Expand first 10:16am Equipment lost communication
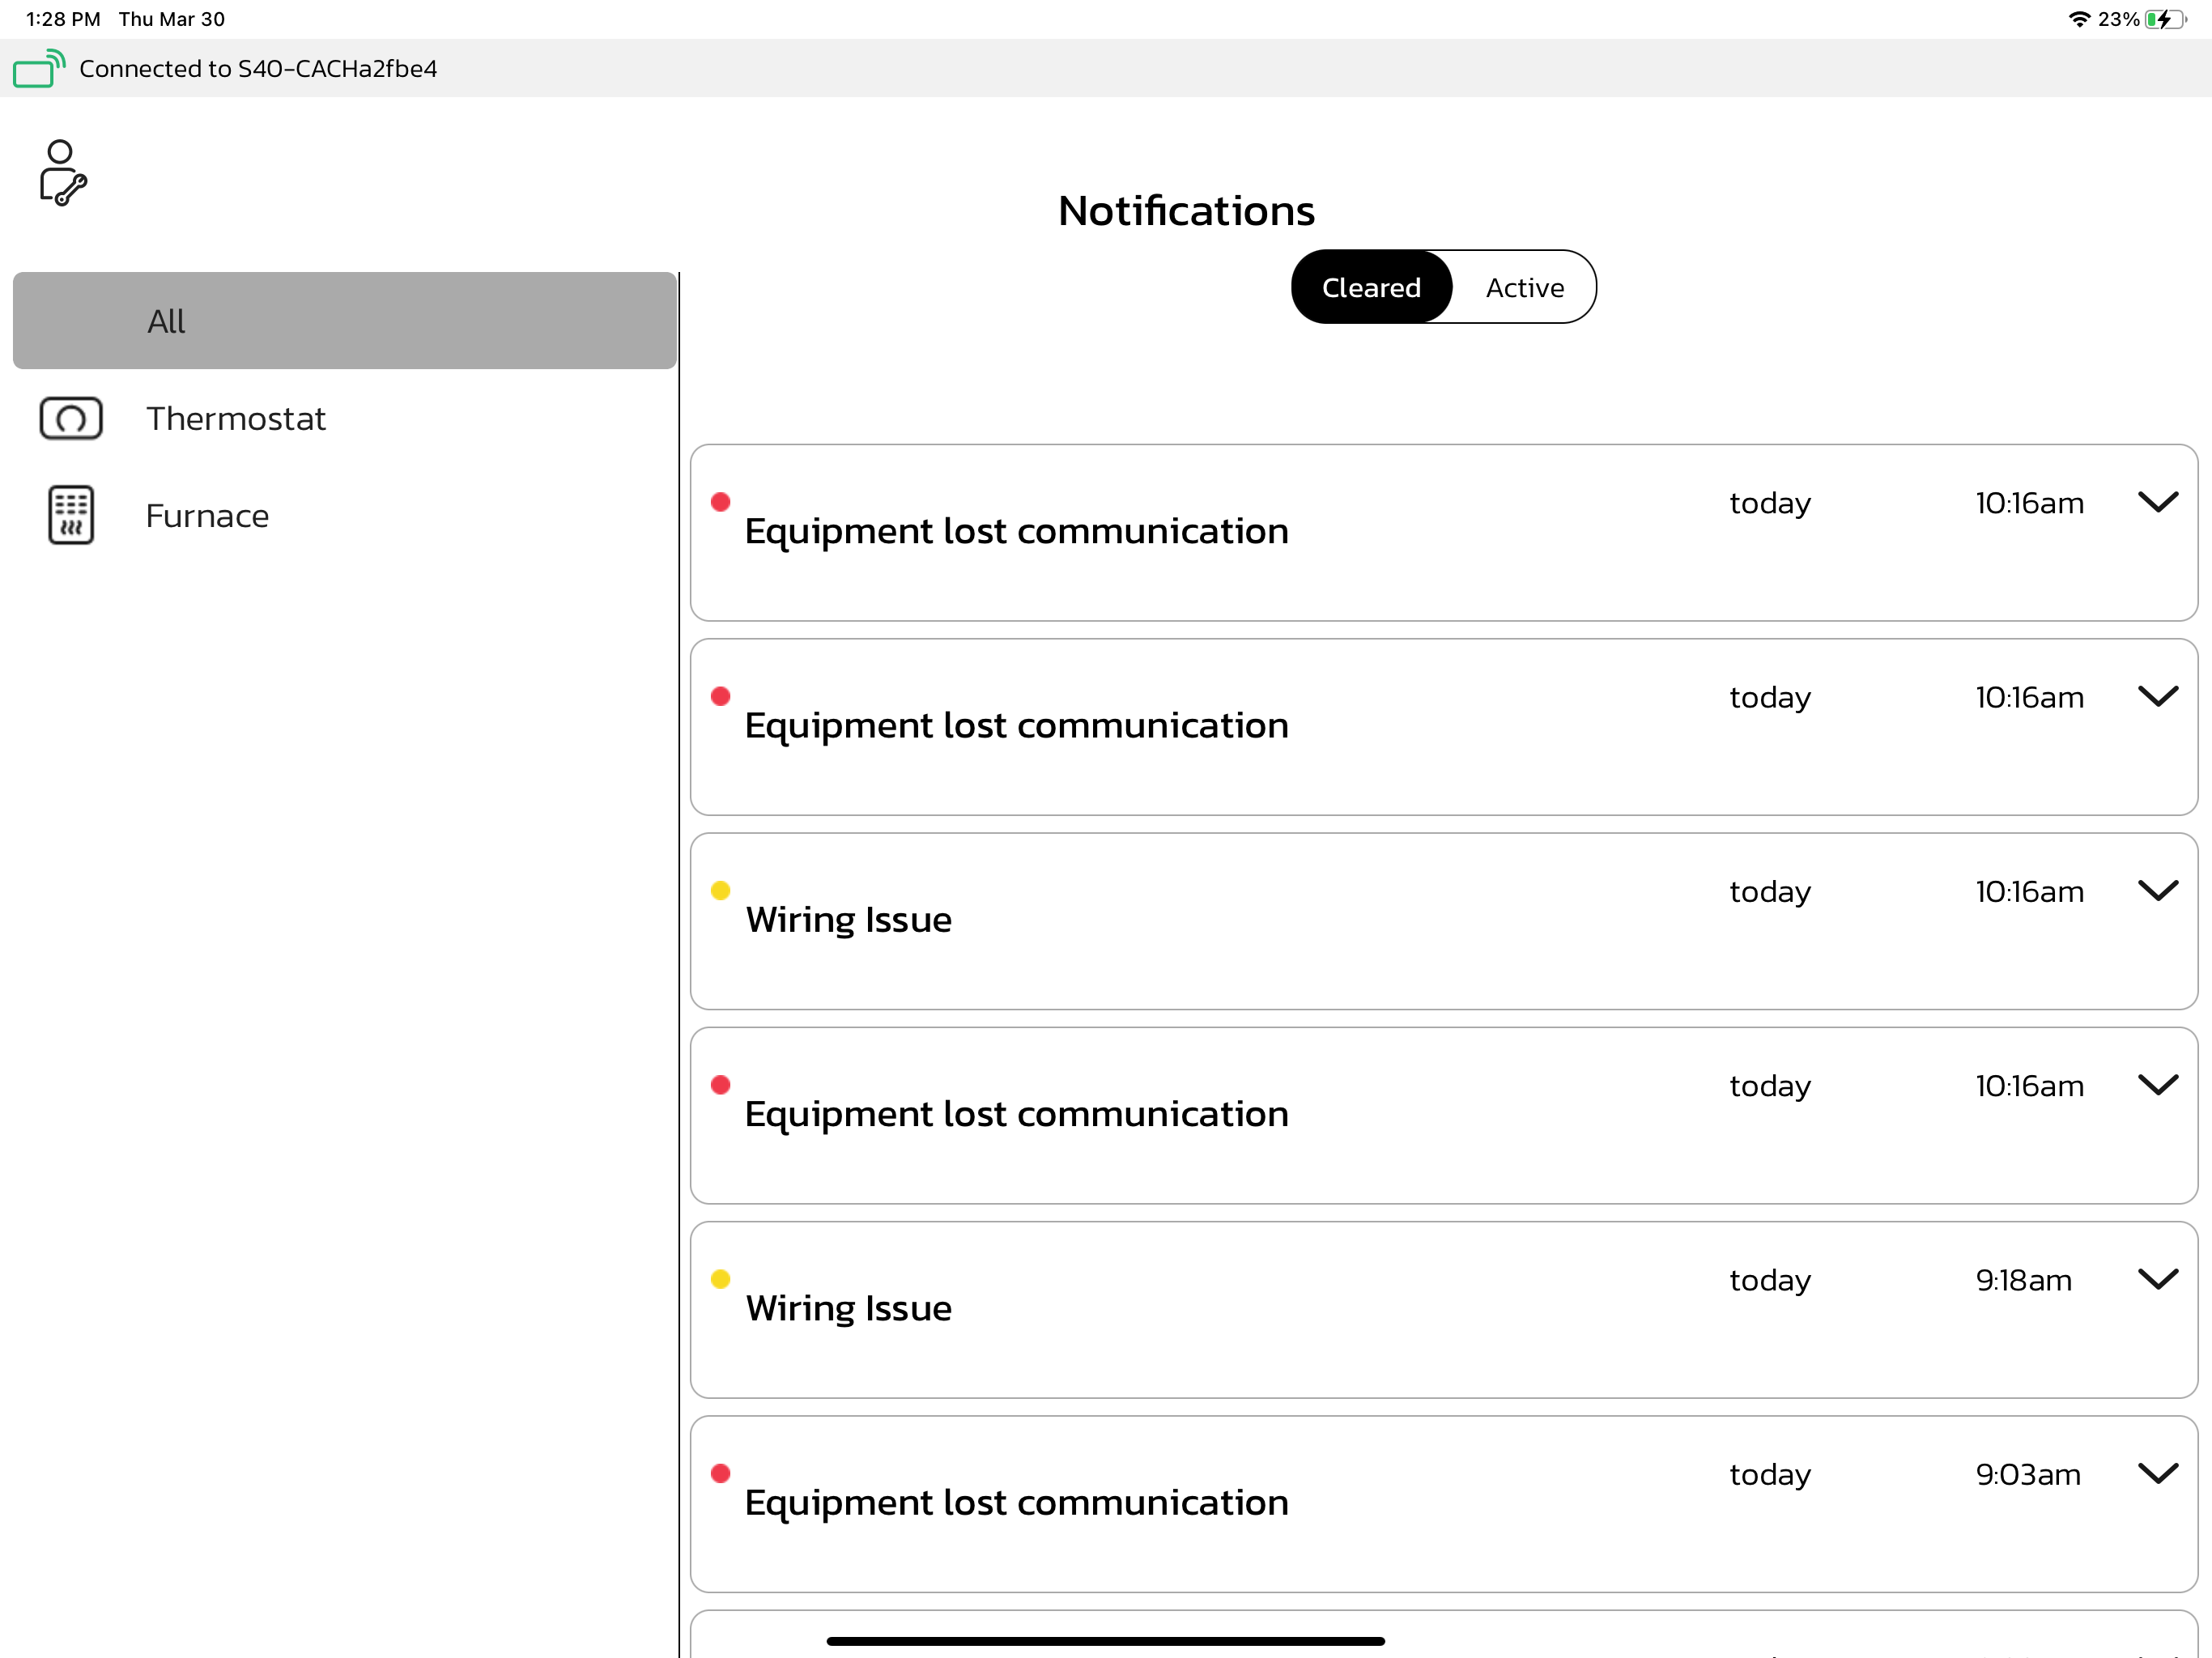This screenshot has width=2212, height=1658. pos(2157,502)
